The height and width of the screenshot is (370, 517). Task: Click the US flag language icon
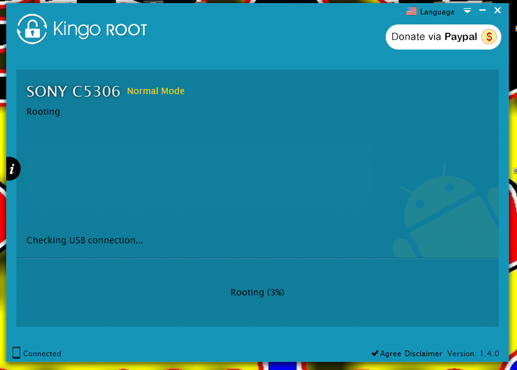pos(411,11)
